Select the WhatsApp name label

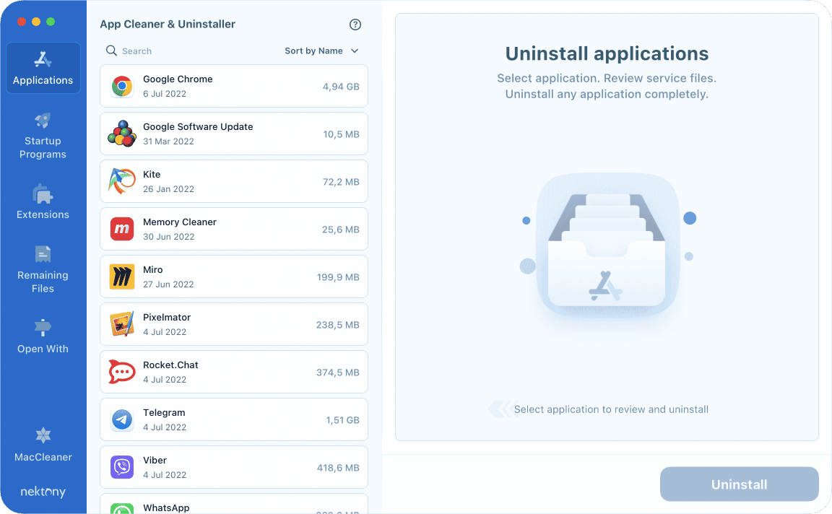(x=166, y=508)
